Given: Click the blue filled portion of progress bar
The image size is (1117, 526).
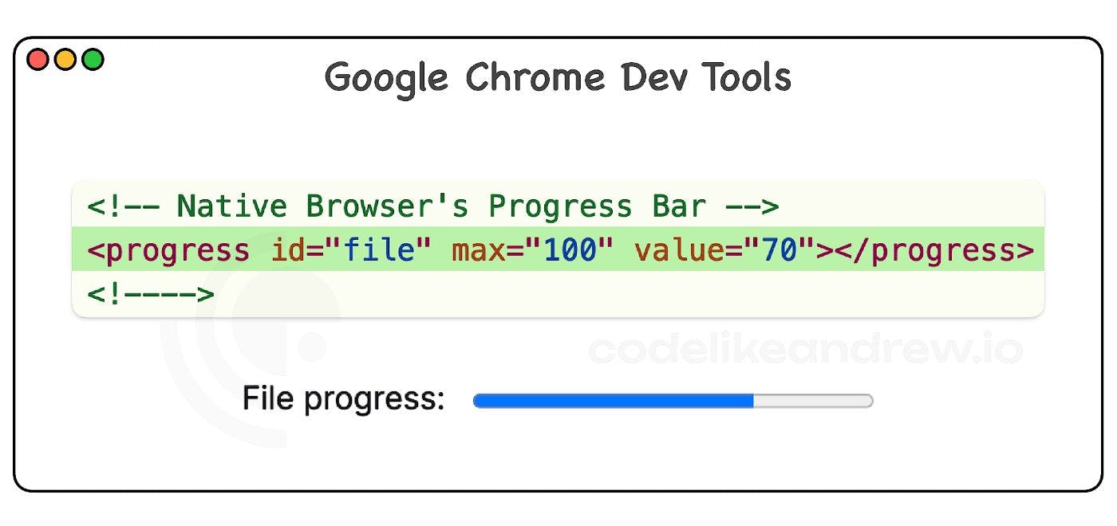Looking at the screenshot, I should coord(613,401).
